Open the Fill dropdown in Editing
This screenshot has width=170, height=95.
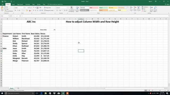144,9
